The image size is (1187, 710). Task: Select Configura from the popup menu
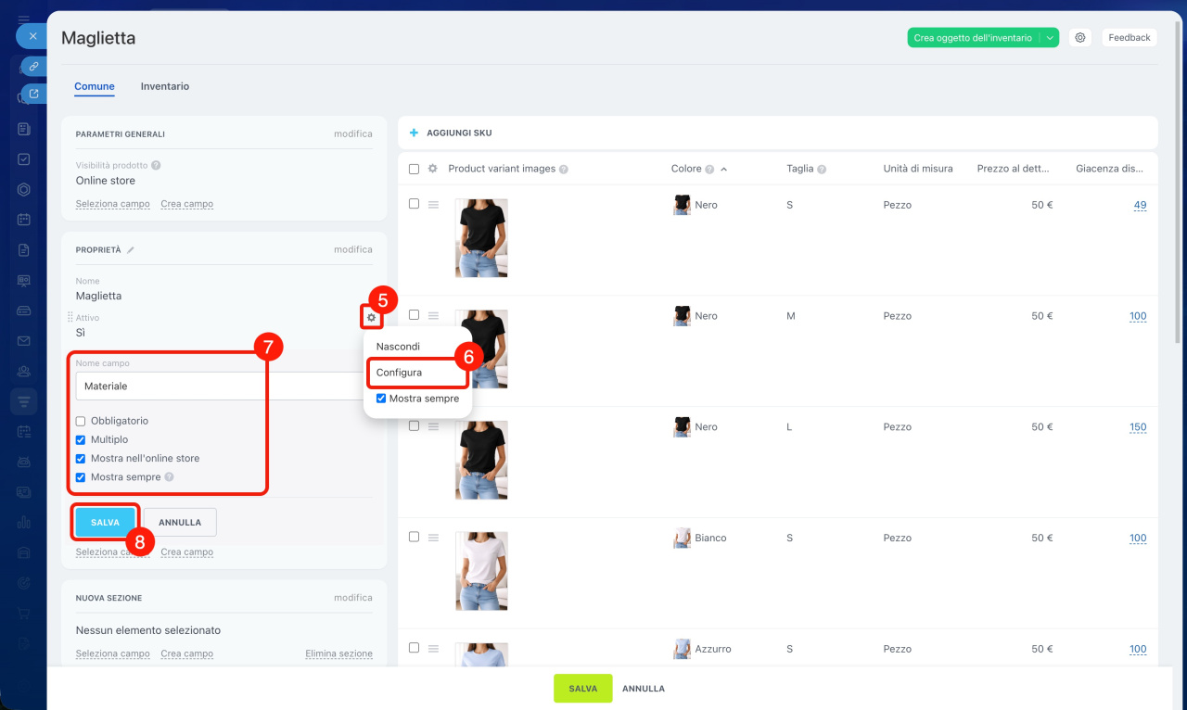(x=400, y=373)
